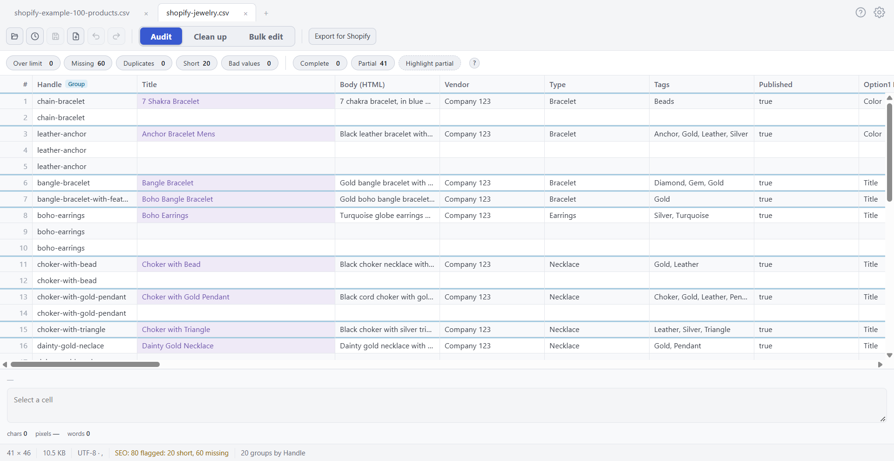The height and width of the screenshot is (461, 894).
Task: Open settings gear icon
Action: pyautogui.click(x=879, y=13)
